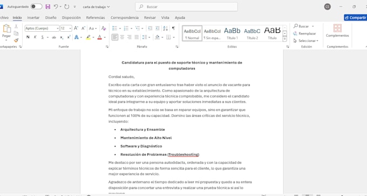Toggle show paragraph marks
The width and height of the screenshot is (367, 196).
pos(173,28)
